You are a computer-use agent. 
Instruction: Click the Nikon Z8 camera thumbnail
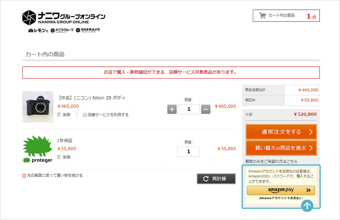click(x=38, y=107)
